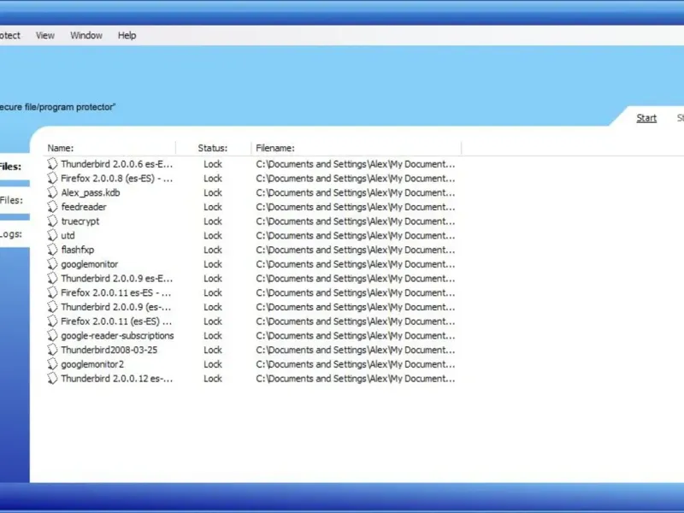Select the Thunderbird2008-03-25 entry name
The image size is (684, 513).
point(109,350)
